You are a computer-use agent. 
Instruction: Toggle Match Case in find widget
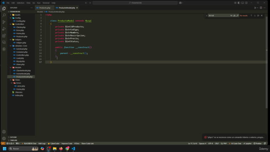(231, 16)
